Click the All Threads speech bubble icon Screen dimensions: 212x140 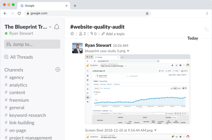[x=6, y=57]
